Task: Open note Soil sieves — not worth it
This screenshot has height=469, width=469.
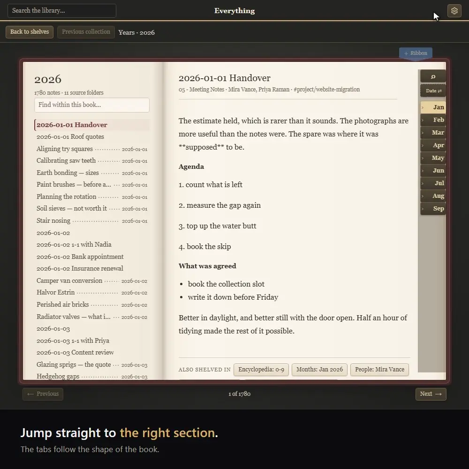Action: point(92,209)
